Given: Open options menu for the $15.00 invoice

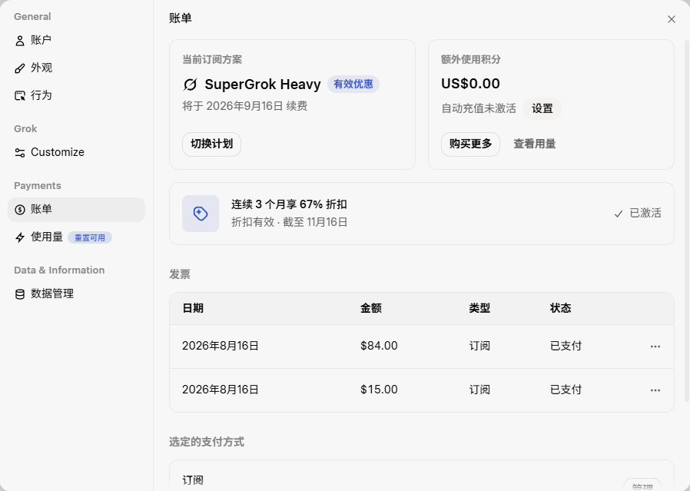Looking at the screenshot, I should 655,390.
